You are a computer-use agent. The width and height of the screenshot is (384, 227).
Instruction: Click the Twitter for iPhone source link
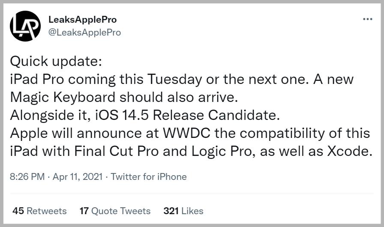pyautogui.click(x=149, y=177)
